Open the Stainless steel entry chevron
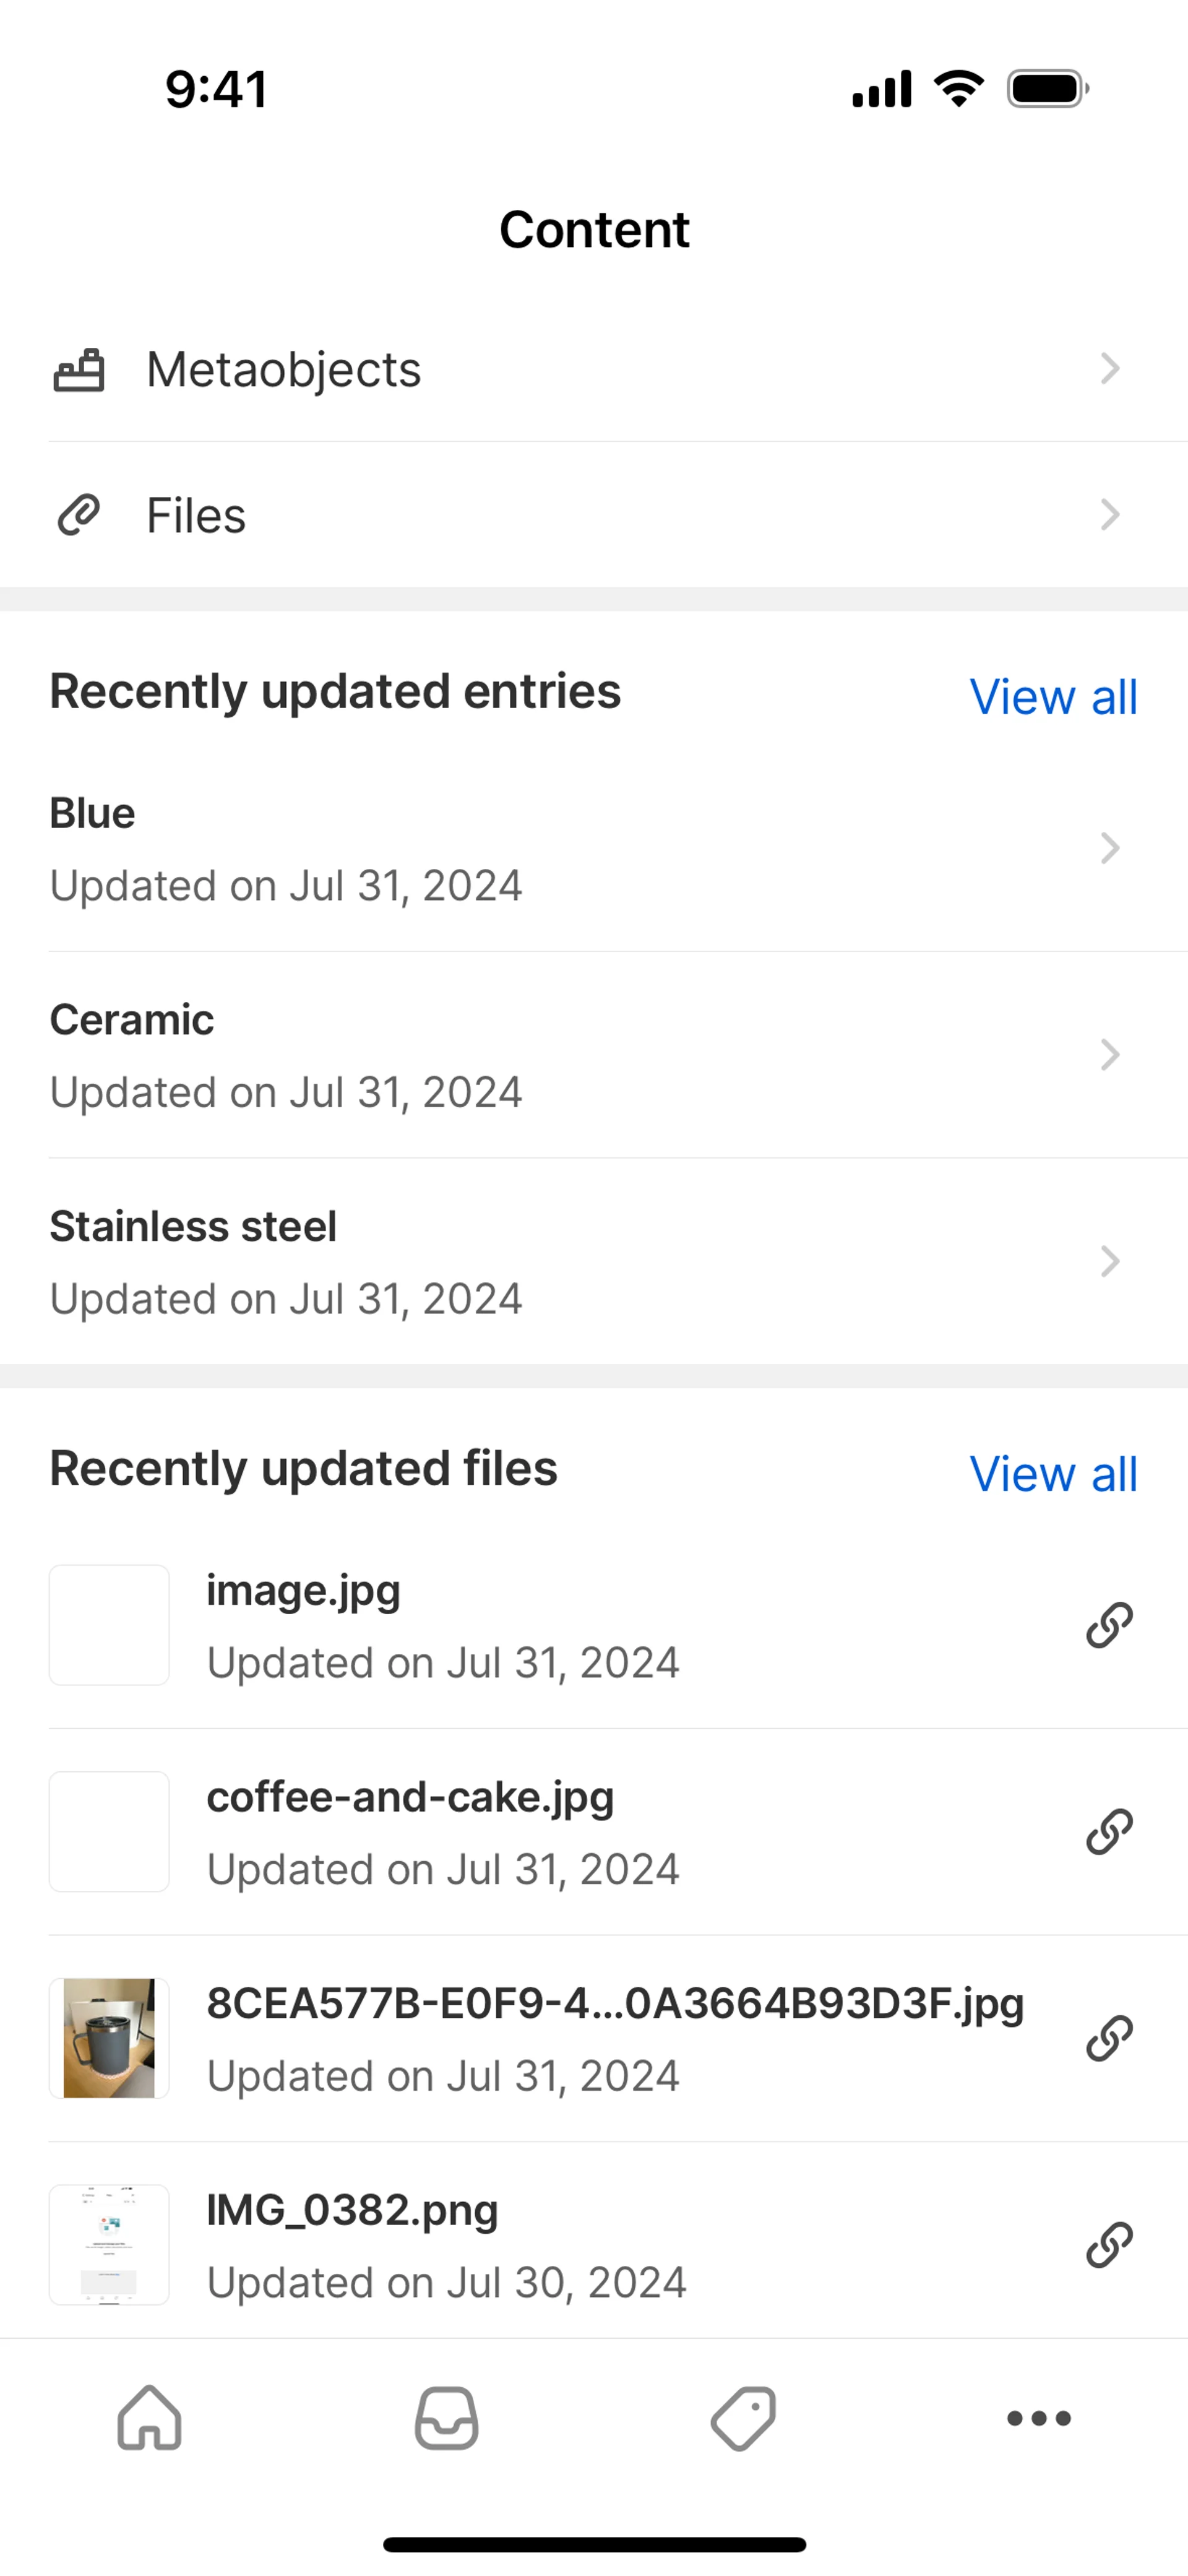This screenshot has width=1188, height=2576. coord(1109,1262)
